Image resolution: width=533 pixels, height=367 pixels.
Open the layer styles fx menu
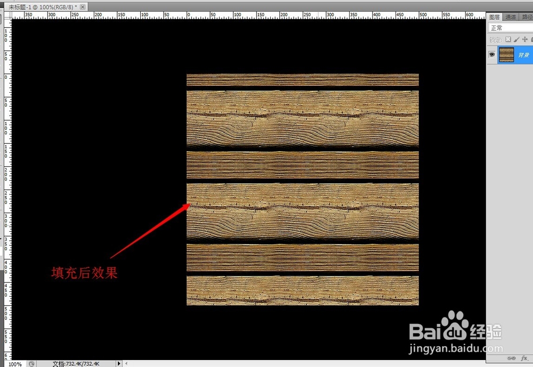(524, 358)
